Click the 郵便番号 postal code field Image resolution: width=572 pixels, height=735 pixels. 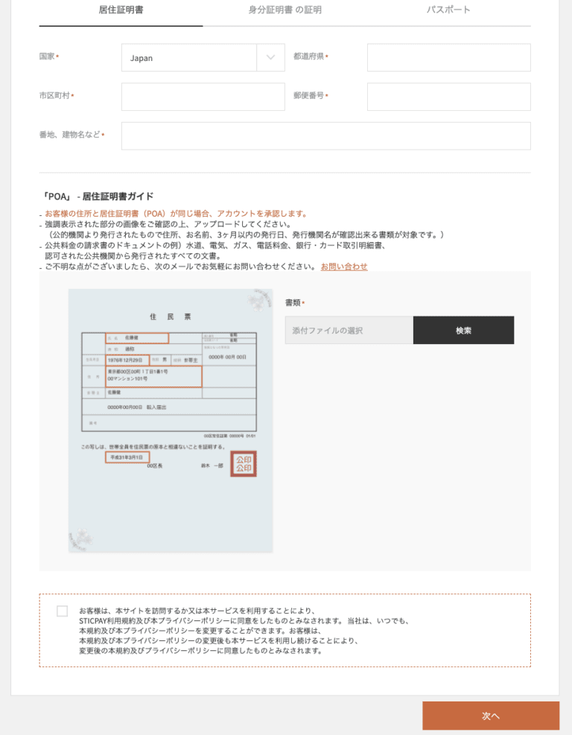448,97
